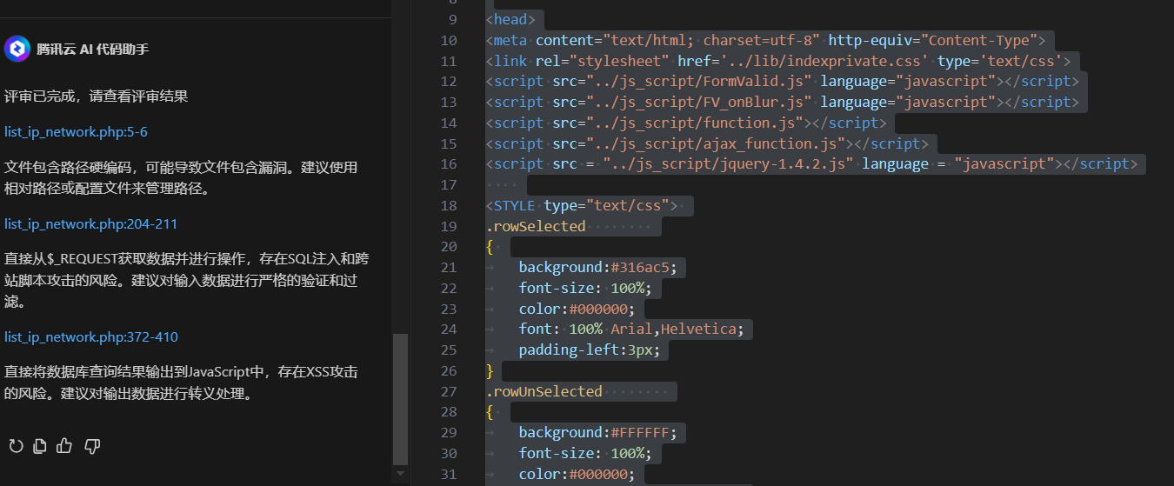Give the review a thumbs down
1174x486 pixels.
click(x=92, y=446)
